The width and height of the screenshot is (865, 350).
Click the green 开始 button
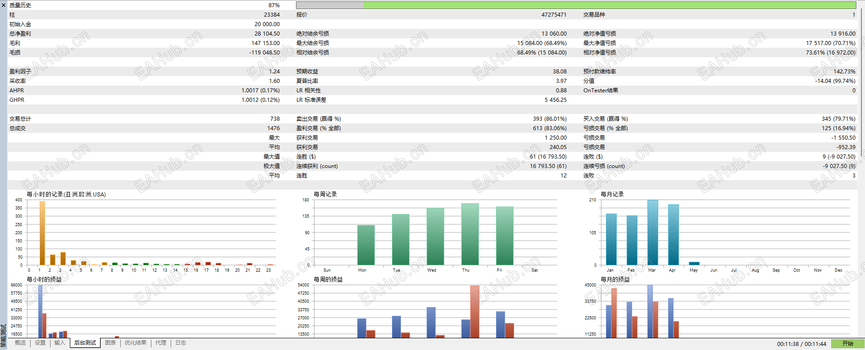click(x=848, y=344)
